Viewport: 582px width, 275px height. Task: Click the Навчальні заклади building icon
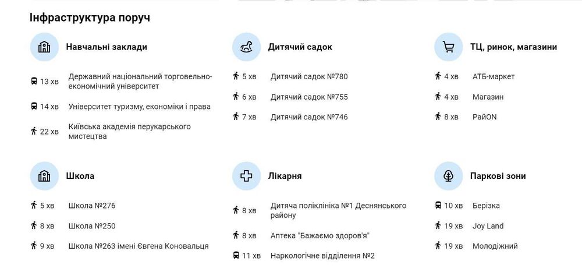pyautogui.click(x=44, y=47)
